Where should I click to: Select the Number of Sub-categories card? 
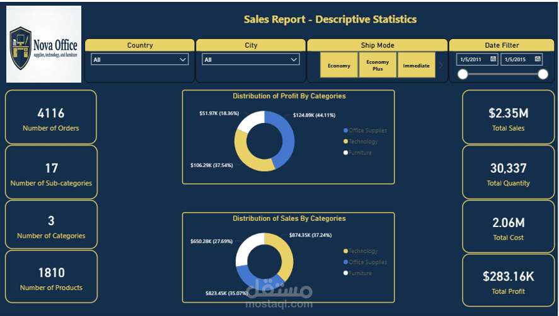point(51,172)
